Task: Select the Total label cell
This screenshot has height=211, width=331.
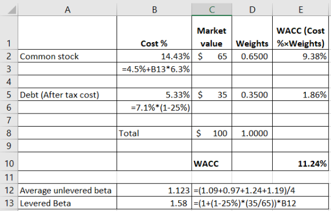Action: coord(154,133)
